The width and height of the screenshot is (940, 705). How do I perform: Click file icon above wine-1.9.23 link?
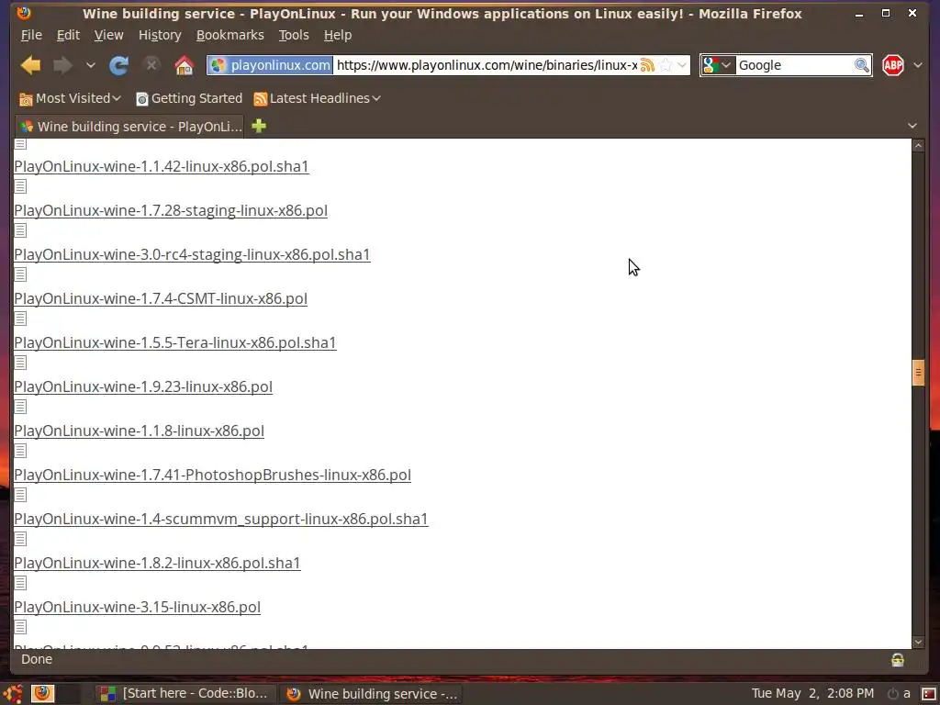[20, 363]
